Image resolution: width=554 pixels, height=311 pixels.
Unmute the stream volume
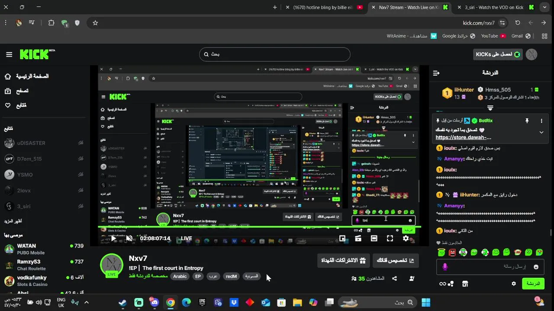129,238
